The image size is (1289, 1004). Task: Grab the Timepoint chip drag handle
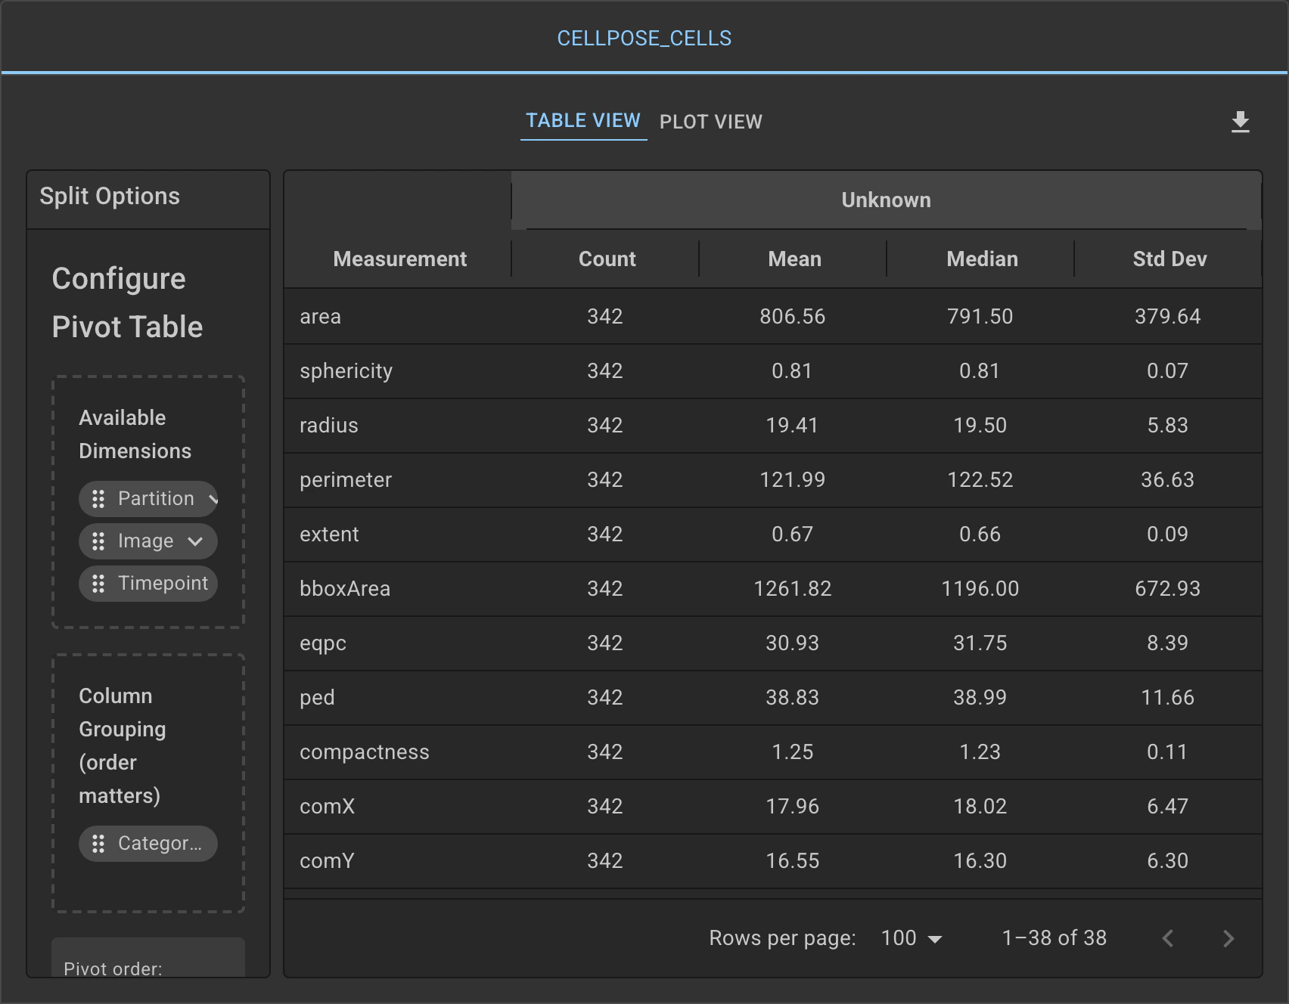pyautogui.click(x=98, y=584)
